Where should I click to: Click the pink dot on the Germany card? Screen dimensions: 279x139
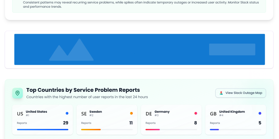click(196, 113)
